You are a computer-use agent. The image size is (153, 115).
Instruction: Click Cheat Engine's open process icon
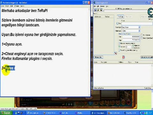click(x=95, y=10)
